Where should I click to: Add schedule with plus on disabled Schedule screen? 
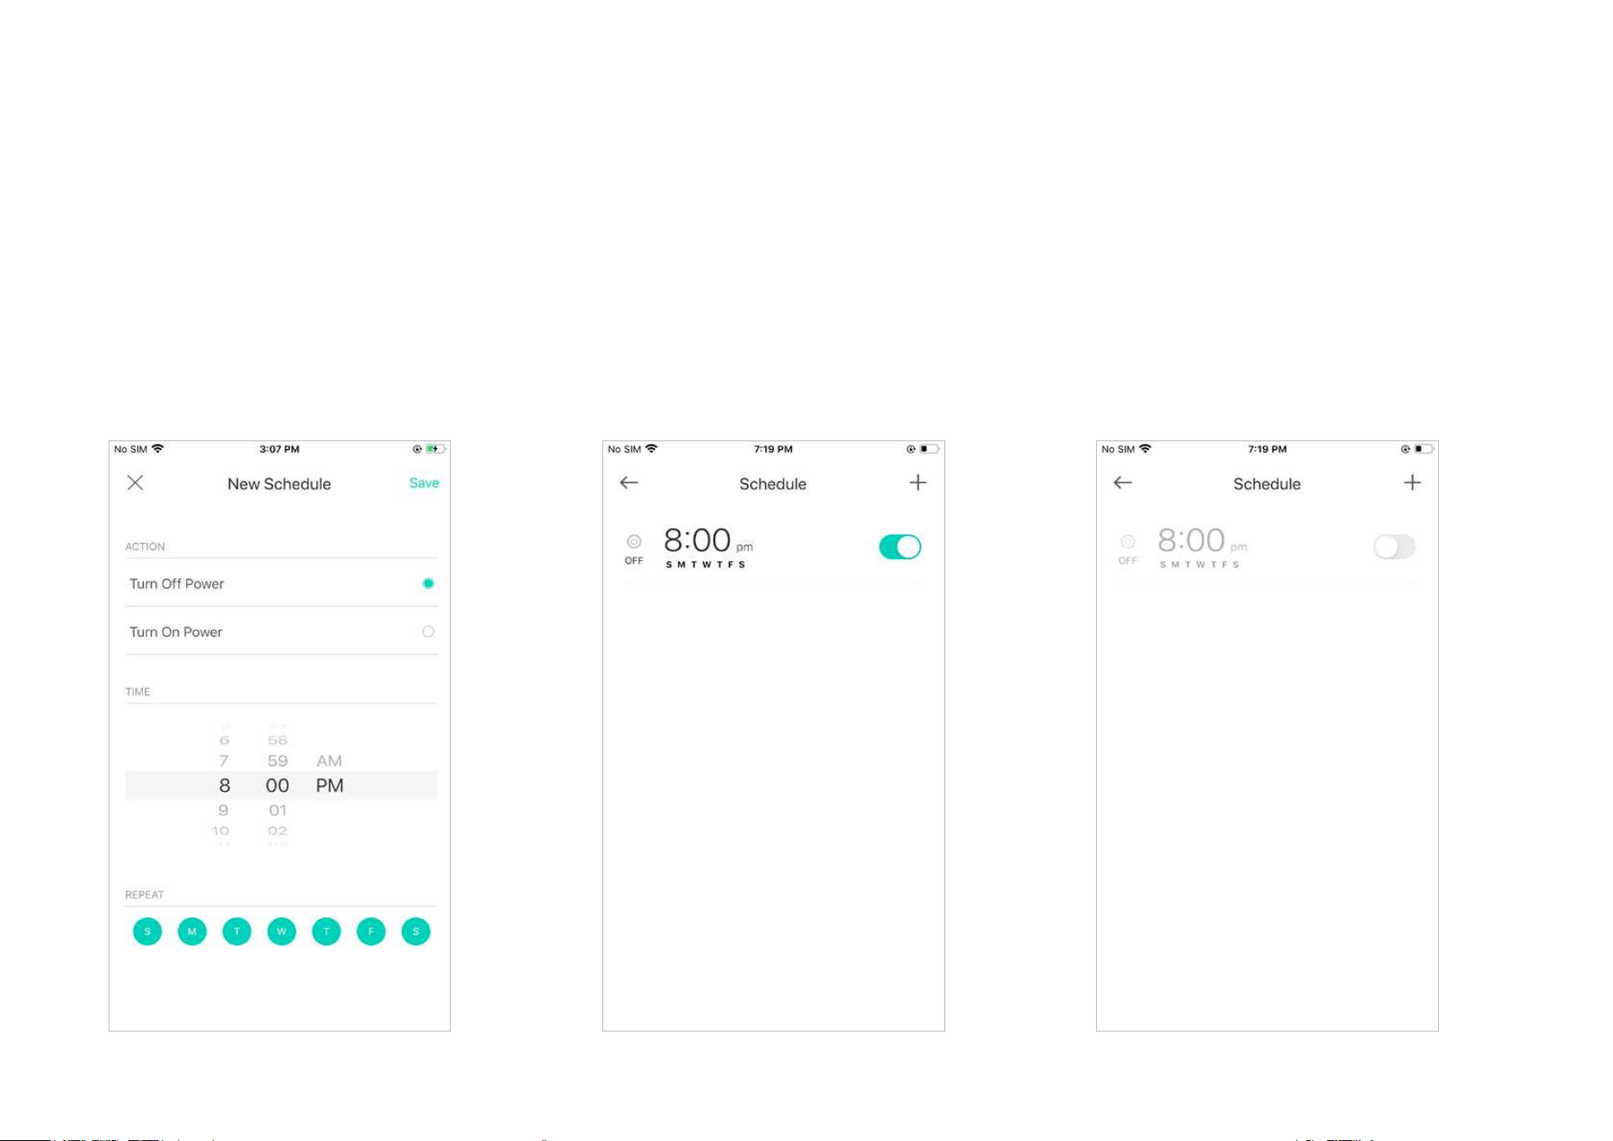(1412, 483)
